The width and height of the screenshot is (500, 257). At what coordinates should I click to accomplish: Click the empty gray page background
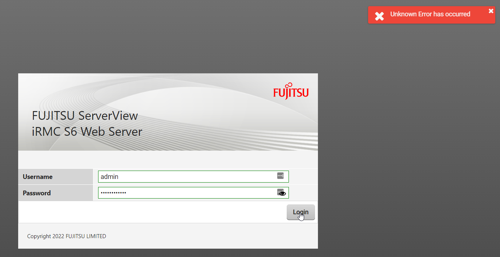click(x=400, y=145)
